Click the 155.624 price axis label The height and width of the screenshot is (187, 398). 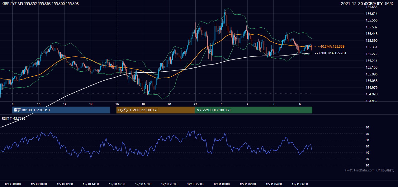coord(372,14)
